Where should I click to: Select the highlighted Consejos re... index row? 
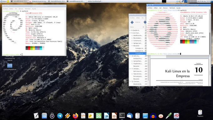click(x=138, y=53)
